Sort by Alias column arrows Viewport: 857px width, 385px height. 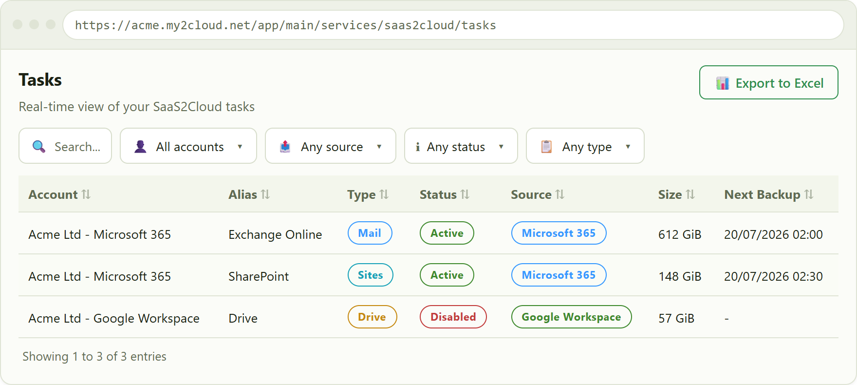pyautogui.click(x=265, y=194)
